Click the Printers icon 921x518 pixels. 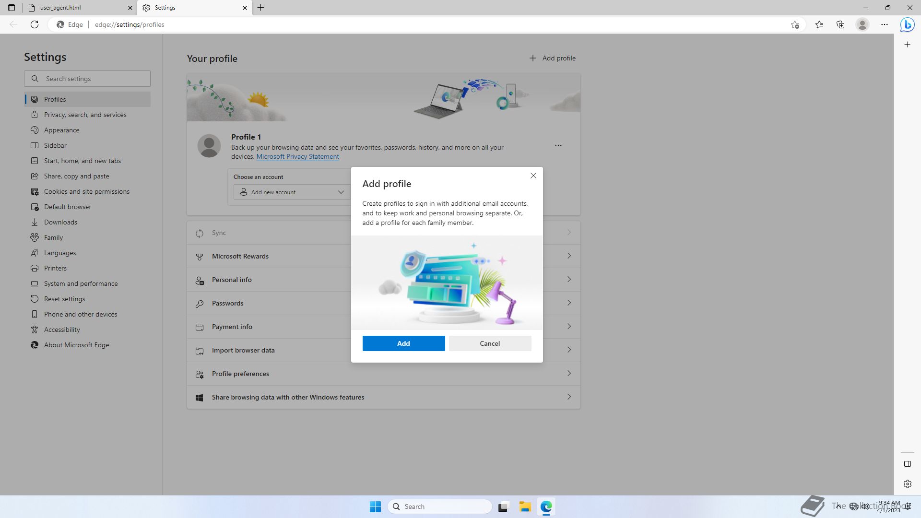click(x=35, y=268)
